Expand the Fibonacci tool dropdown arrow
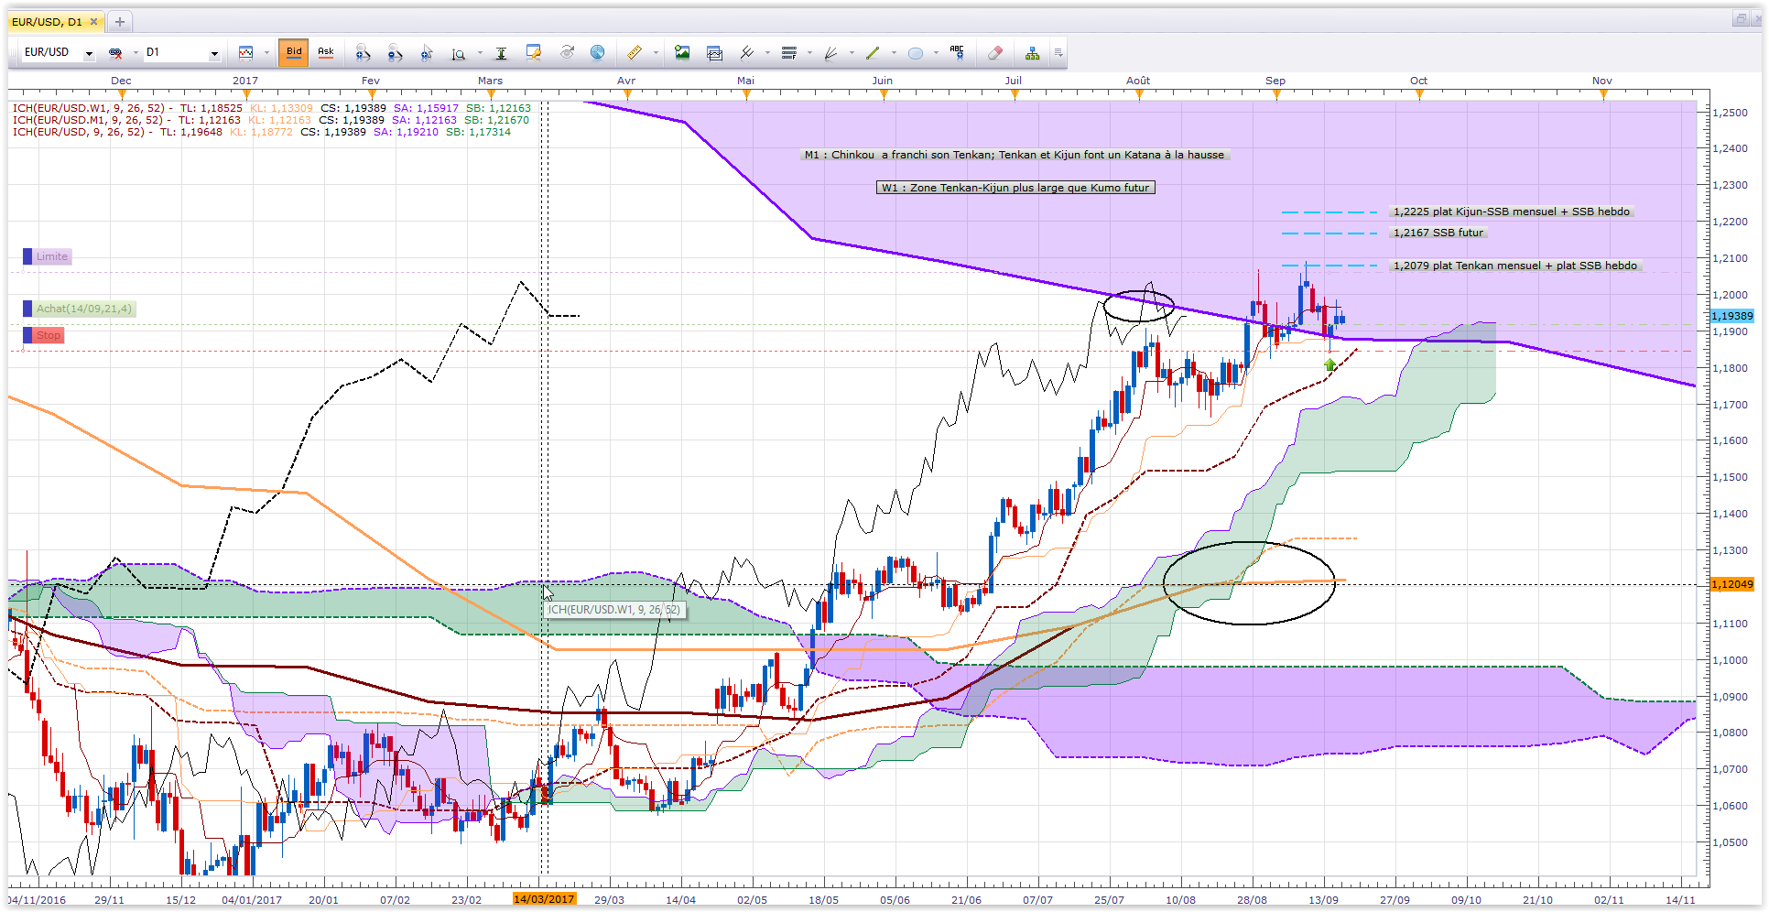The image size is (1769, 912). [x=809, y=53]
